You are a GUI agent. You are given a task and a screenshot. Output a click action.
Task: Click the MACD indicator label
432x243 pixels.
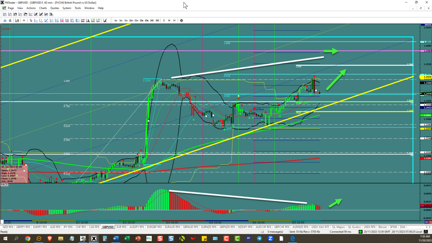(x=4, y=185)
